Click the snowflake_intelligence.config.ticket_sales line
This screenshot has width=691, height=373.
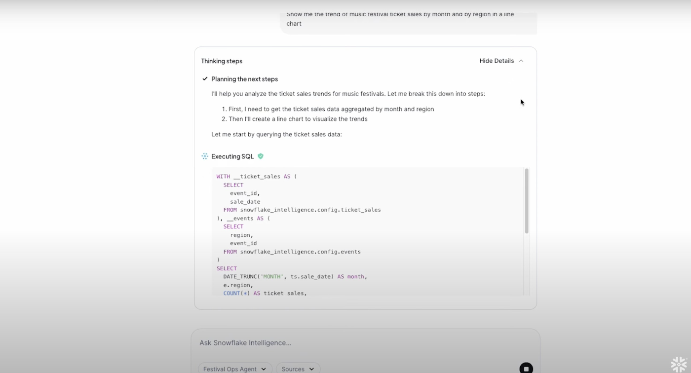(x=302, y=210)
